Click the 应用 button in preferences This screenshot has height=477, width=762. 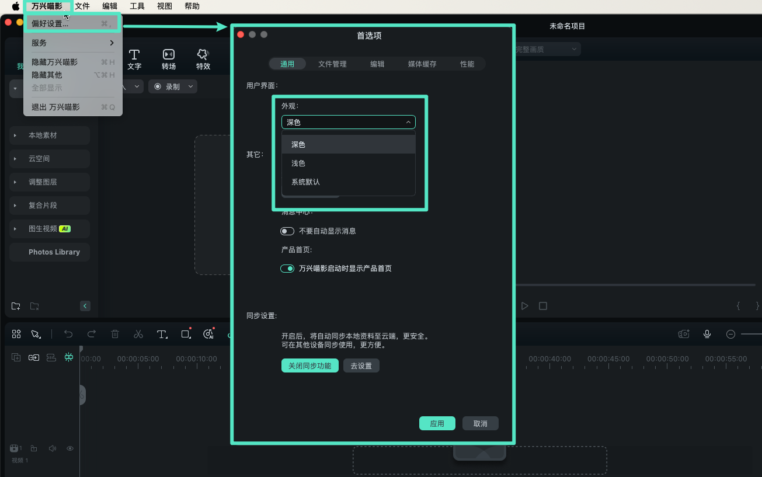tap(437, 423)
